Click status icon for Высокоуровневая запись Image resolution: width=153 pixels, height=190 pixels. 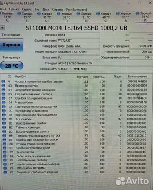[x=4, y=132]
